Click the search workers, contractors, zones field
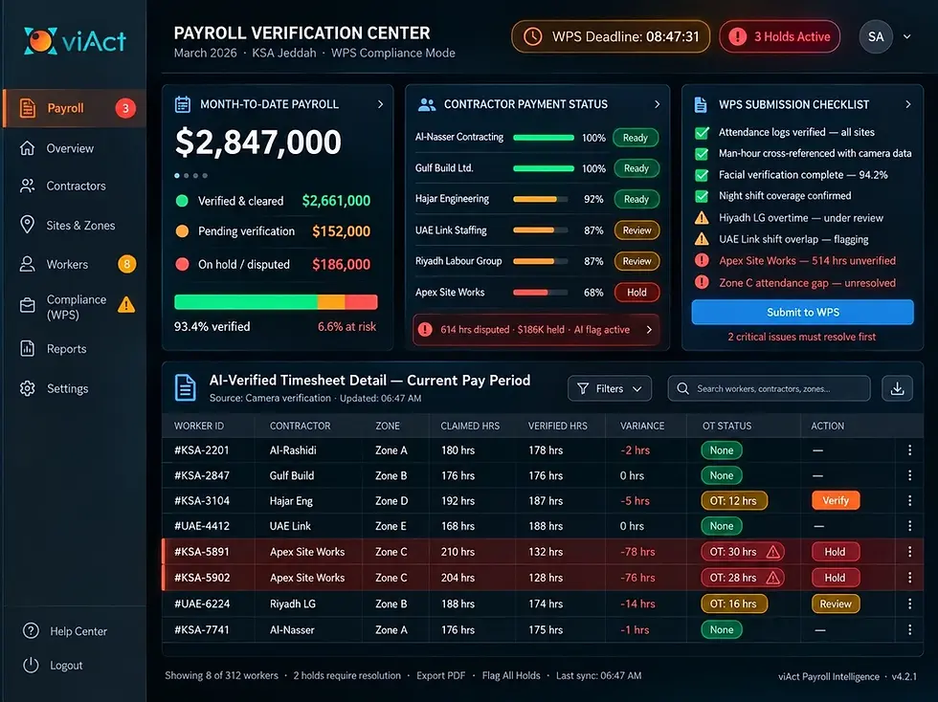This screenshot has height=702, width=938. click(x=769, y=388)
